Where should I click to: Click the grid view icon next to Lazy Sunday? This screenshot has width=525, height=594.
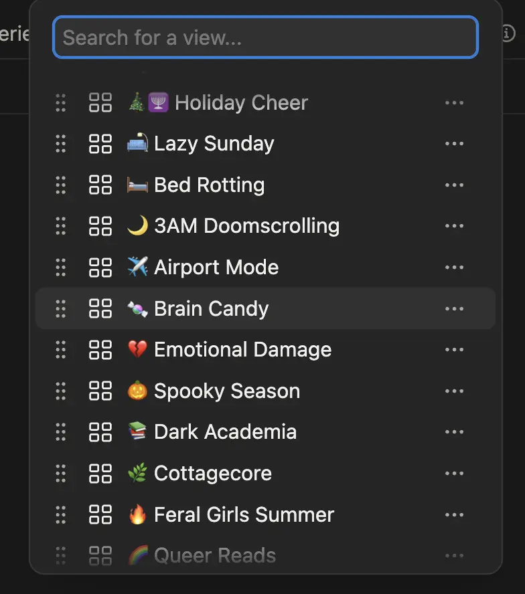click(x=100, y=144)
